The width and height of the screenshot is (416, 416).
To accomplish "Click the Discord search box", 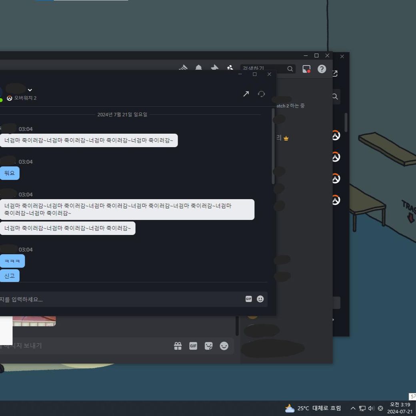I will [x=264, y=69].
